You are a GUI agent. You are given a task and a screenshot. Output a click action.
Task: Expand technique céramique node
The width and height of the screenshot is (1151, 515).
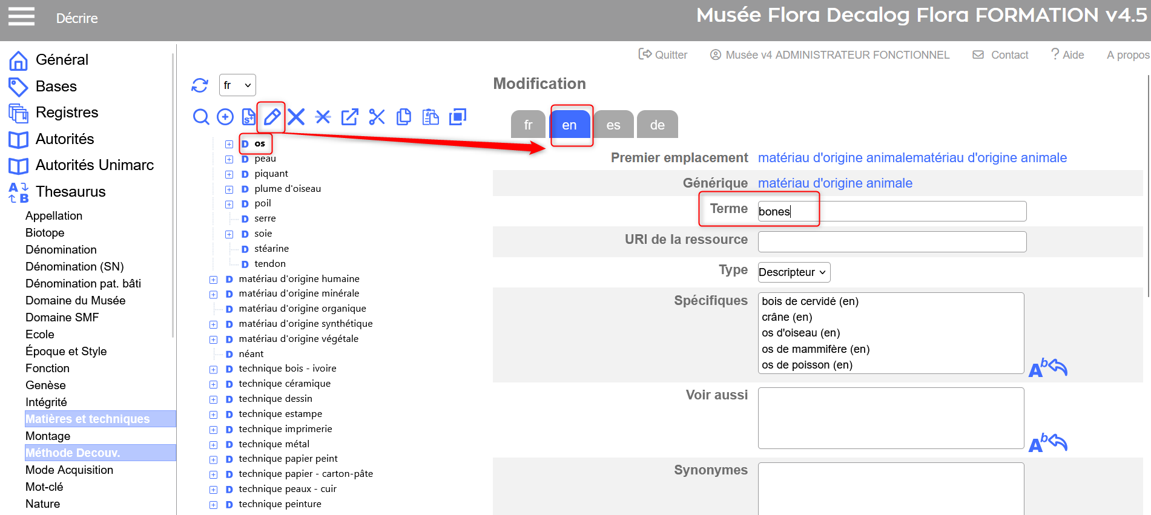click(213, 384)
